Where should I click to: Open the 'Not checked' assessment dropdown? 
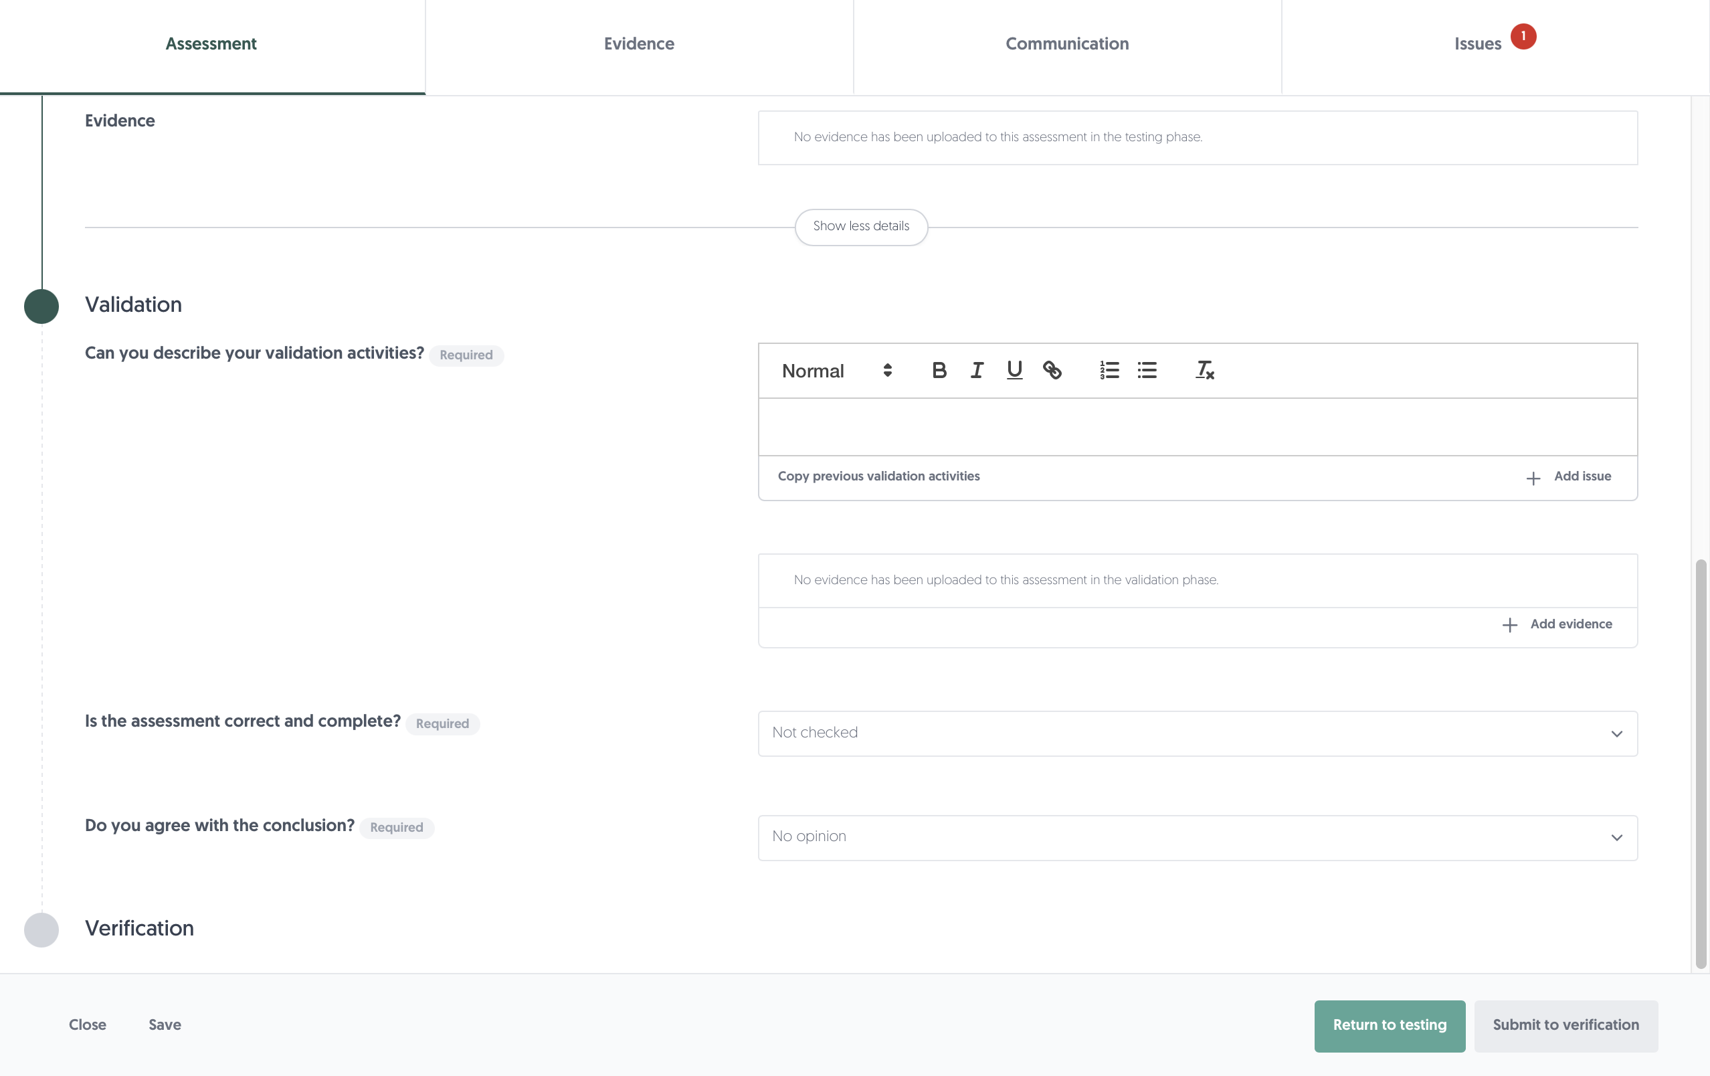click(1198, 733)
